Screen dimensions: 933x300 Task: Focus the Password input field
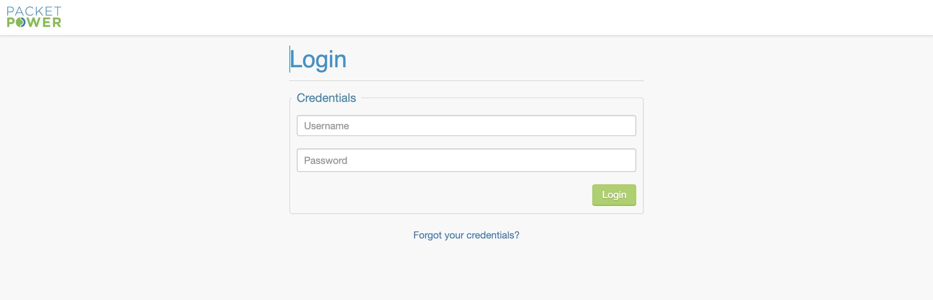[466, 160]
